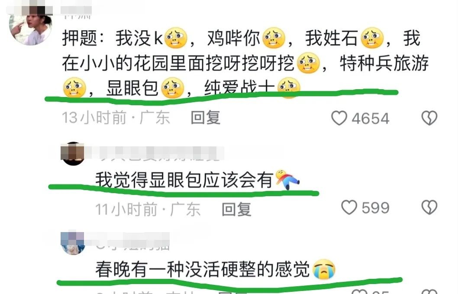Tap blurred username of second commenter
The height and width of the screenshot is (294, 458).
(155, 154)
